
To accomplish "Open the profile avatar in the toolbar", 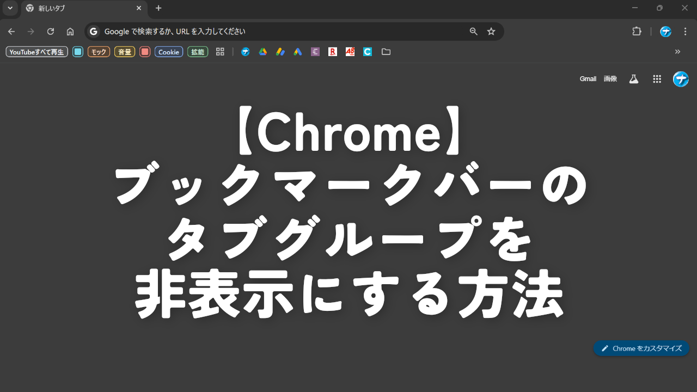I will (x=665, y=32).
